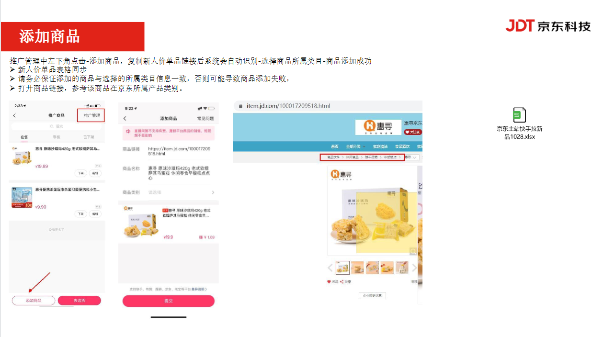Open the 推广管理 link in the top right
Screen dimensions: 604x337
[91, 115]
